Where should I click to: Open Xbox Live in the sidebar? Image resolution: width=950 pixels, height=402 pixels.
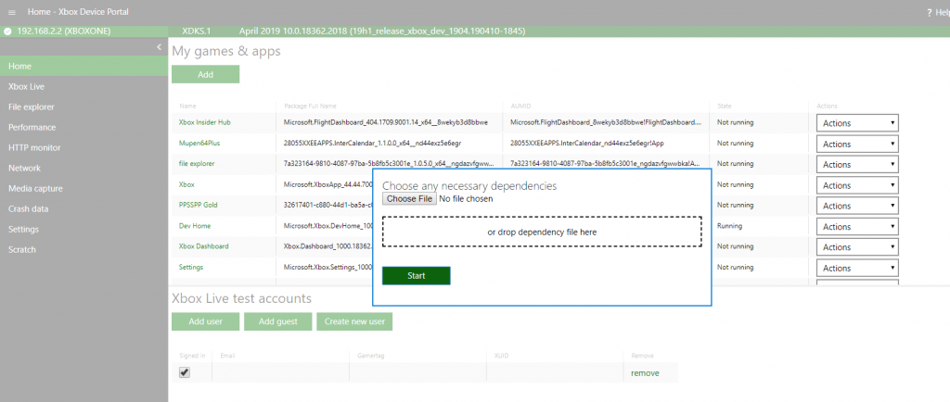pyautogui.click(x=83, y=86)
